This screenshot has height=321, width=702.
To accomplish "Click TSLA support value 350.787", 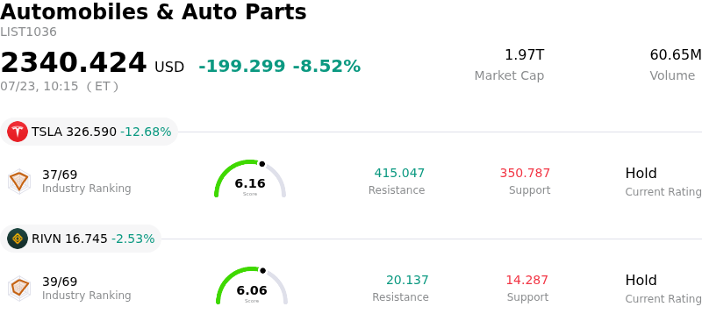I will tap(525, 173).
